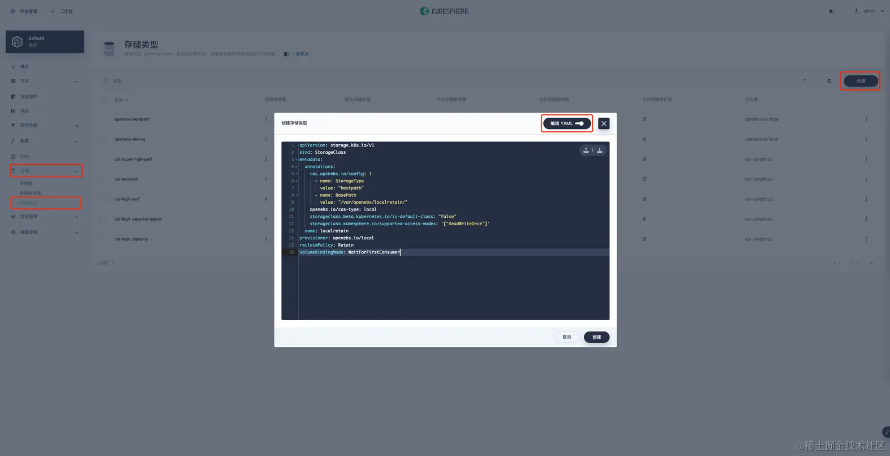Open the more menu for csi-high-perf row
This screenshot has width=890, height=456.
pyautogui.click(x=866, y=199)
